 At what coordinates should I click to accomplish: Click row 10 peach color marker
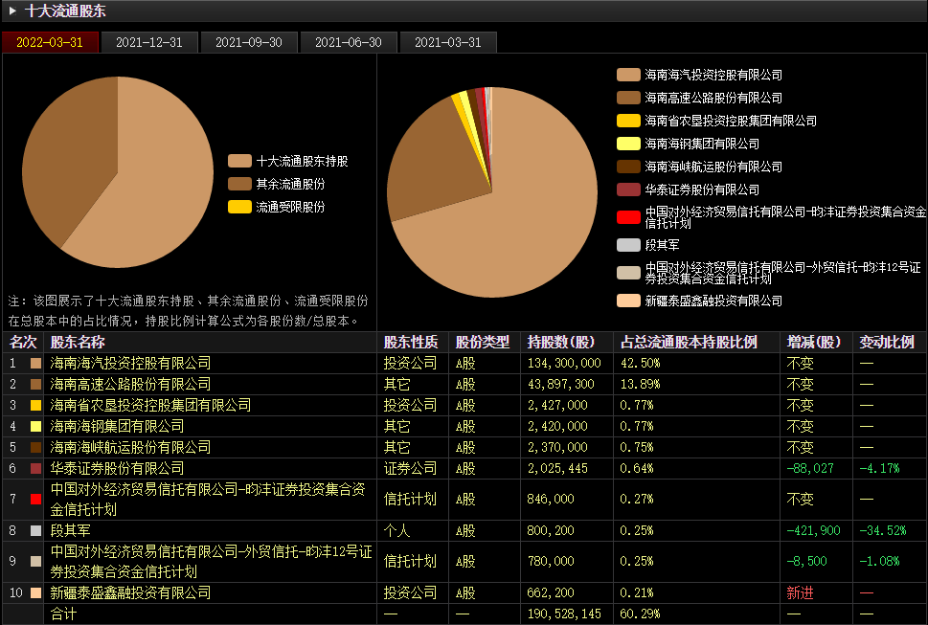pyautogui.click(x=36, y=592)
